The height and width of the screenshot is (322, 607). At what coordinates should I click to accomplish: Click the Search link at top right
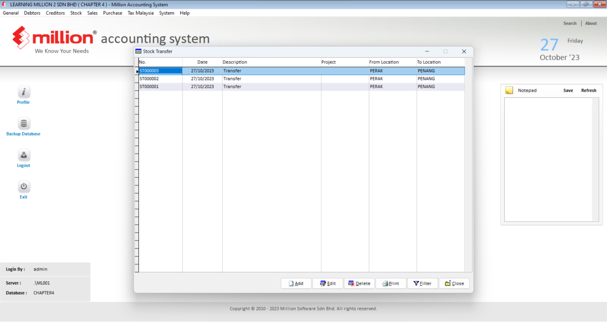pyautogui.click(x=570, y=23)
